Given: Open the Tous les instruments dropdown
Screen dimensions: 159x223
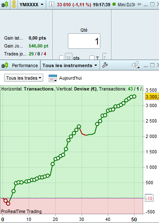Looking at the screenshot, I should pos(70,65).
